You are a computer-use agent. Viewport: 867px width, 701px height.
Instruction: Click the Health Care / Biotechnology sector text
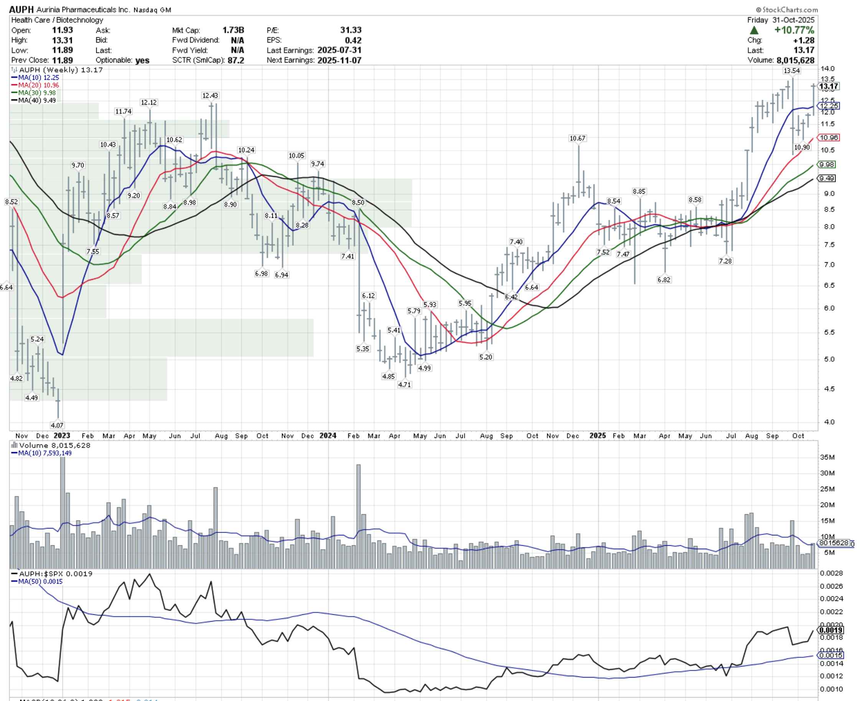[57, 20]
